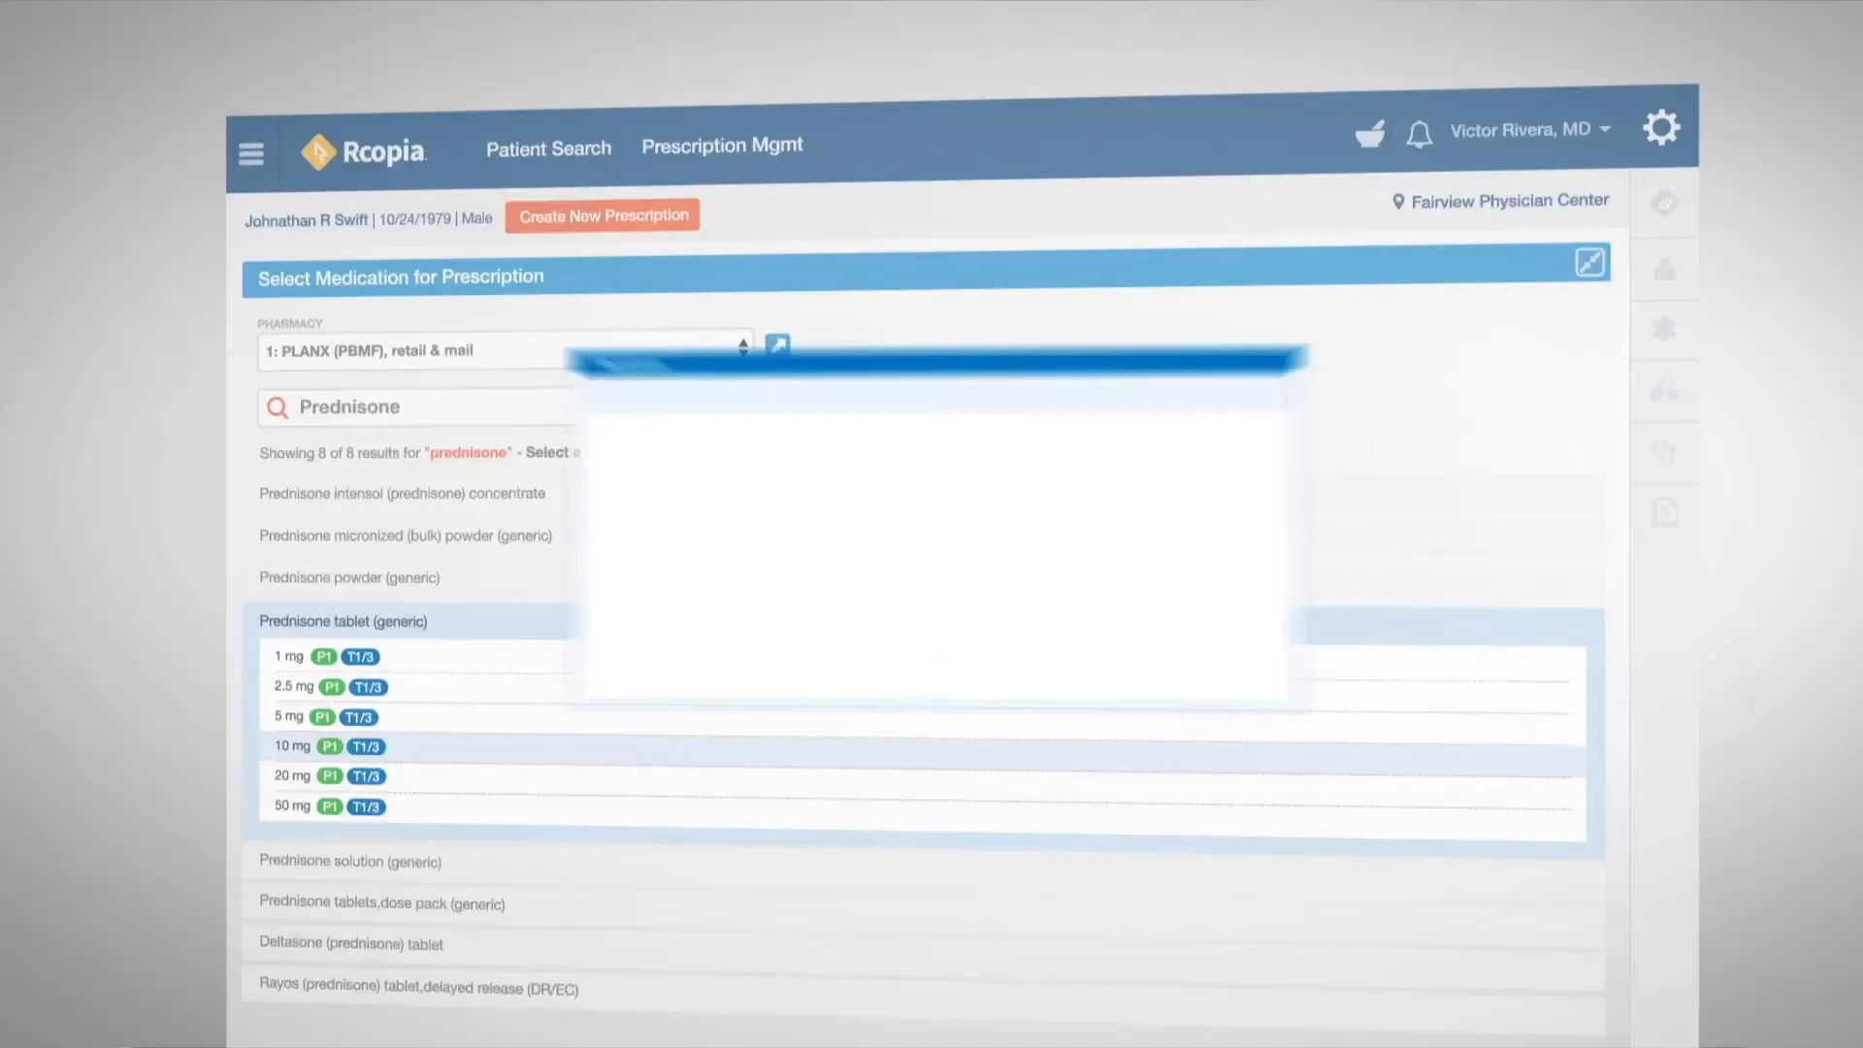Open Patient Search navigation
The height and width of the screenshot is (1048, 1863).
547,147
